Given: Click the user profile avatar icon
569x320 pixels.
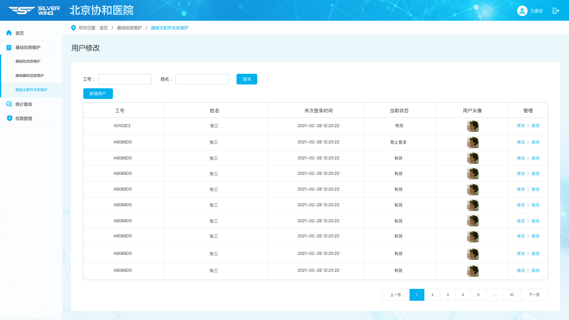Looking at the screenshot, I should (x=522, y=11).
